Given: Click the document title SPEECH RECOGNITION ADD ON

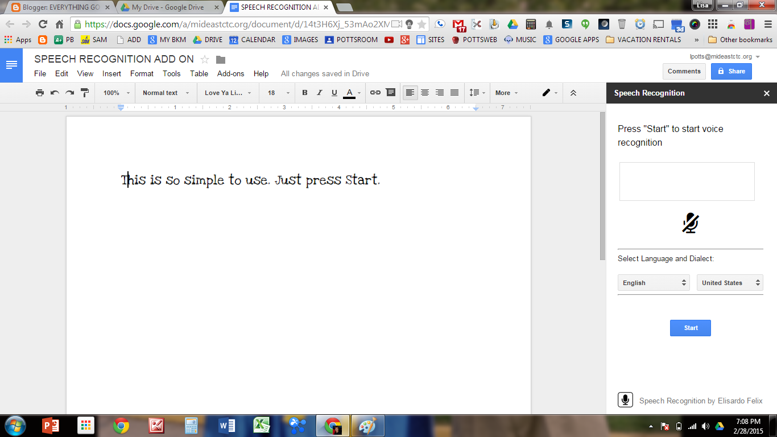Looking at the screenshot, I should [114, 59].
